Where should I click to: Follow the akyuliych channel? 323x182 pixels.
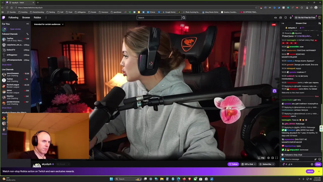click(233, 164)
